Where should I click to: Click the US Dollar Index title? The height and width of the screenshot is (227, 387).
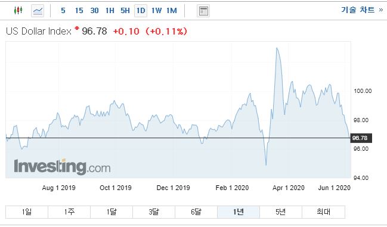pos(39,32)
